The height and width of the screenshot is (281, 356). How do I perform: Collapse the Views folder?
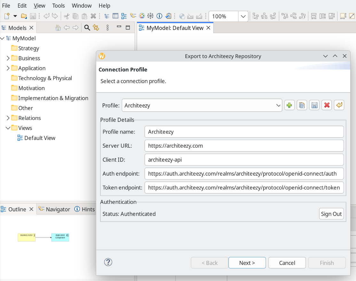(8, 128)
